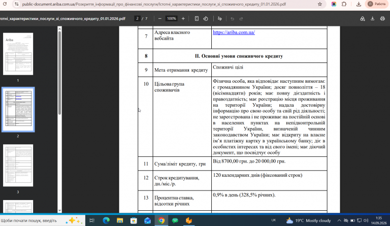Switch the UK input language
The height and width of the screenshot is (226, 390).
pyautogui.click(x=274, y=220)
